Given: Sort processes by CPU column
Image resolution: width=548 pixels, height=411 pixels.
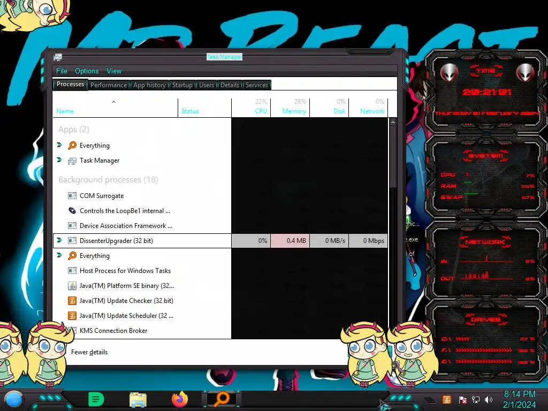Looking at the screenshot, I should tap(251, 107).
